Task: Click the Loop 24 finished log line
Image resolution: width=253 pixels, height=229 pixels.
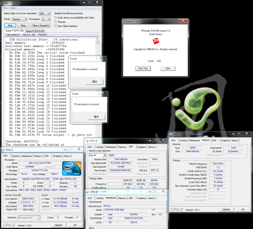Action: coord(38,132)
